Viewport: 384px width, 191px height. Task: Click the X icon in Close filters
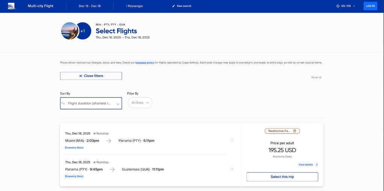(81, 76)
